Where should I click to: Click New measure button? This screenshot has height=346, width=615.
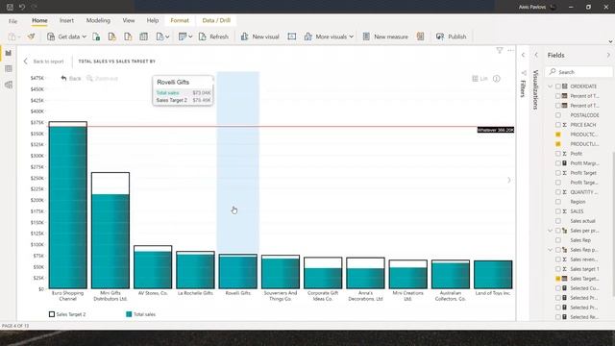(x=385, y=37)
